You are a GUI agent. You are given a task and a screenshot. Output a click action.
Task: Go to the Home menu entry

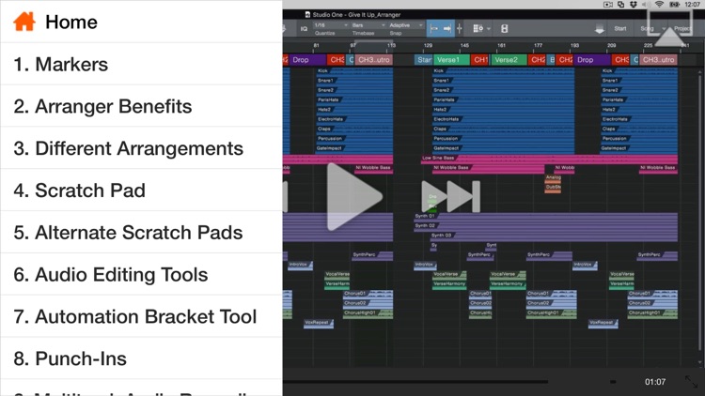(141, 22)
